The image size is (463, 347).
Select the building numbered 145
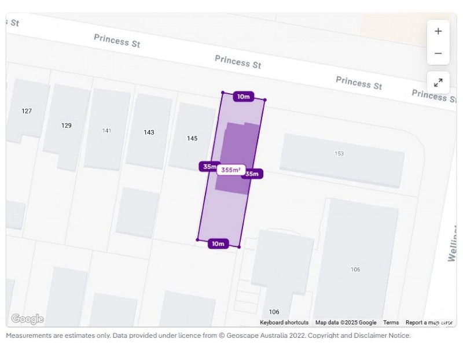point(192,137)
